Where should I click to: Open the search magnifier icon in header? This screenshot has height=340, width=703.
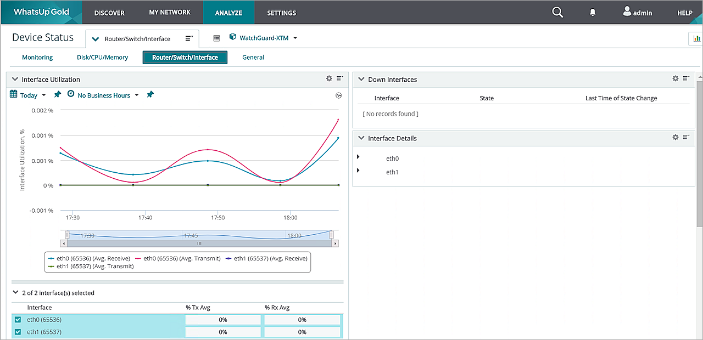pyautogui.click(x=557, y=12)
